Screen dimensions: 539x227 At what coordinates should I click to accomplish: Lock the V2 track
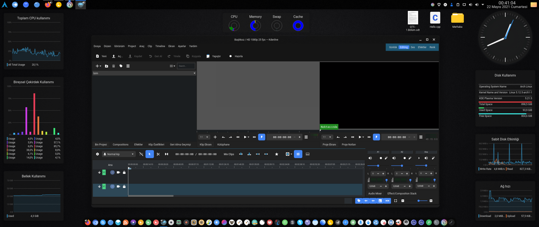124,172
